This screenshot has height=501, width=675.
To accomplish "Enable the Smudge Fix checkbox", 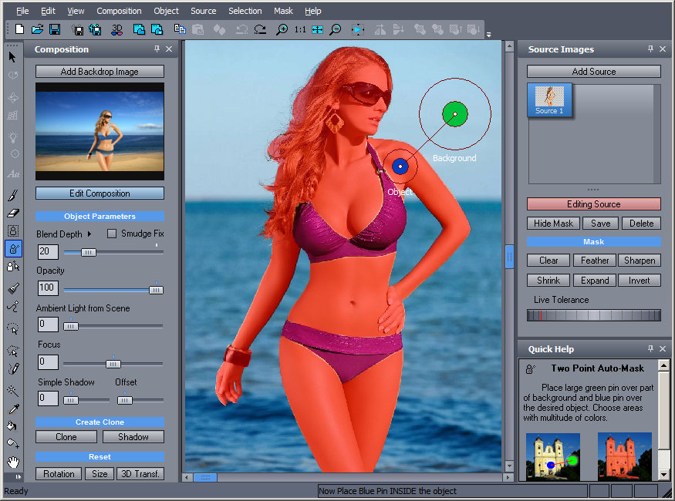I will coord(111,234).
